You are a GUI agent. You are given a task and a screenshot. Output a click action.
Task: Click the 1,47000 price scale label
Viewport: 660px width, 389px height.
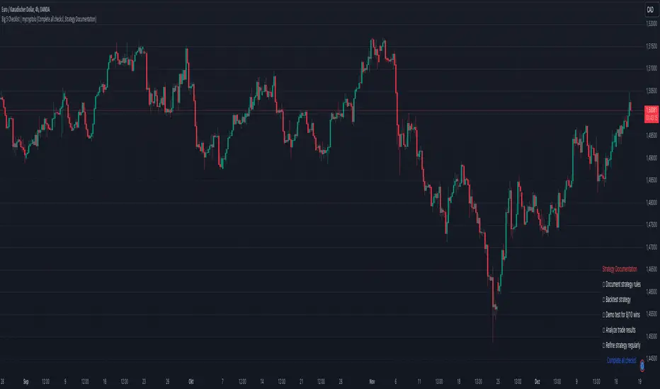click(651, 247)
